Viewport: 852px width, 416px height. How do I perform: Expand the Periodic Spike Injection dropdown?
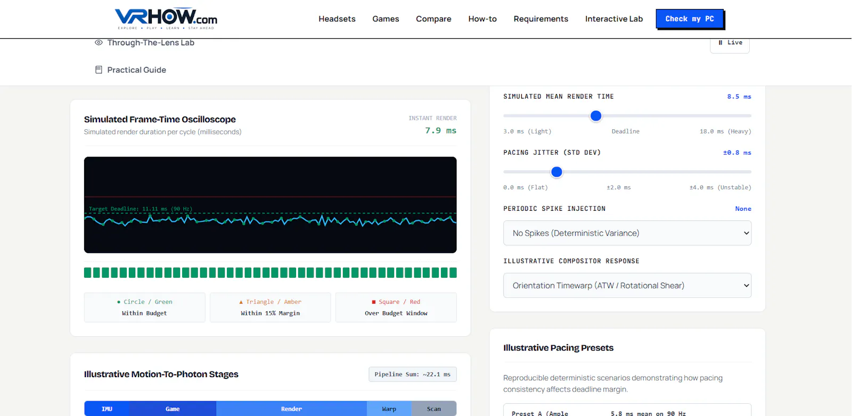[627, 233]
